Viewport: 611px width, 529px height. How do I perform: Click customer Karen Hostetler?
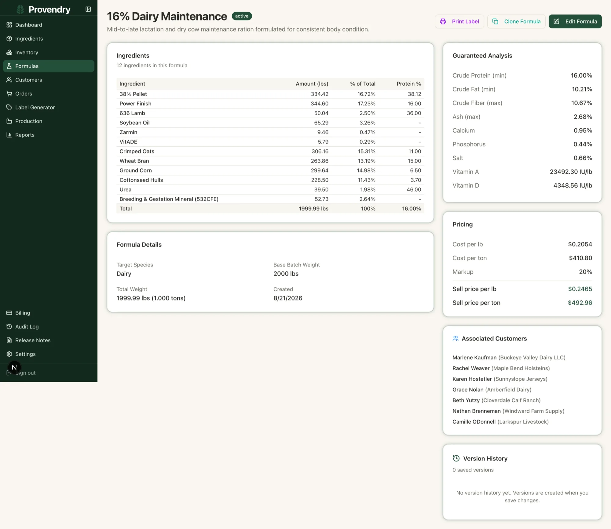tap(472, 379)
